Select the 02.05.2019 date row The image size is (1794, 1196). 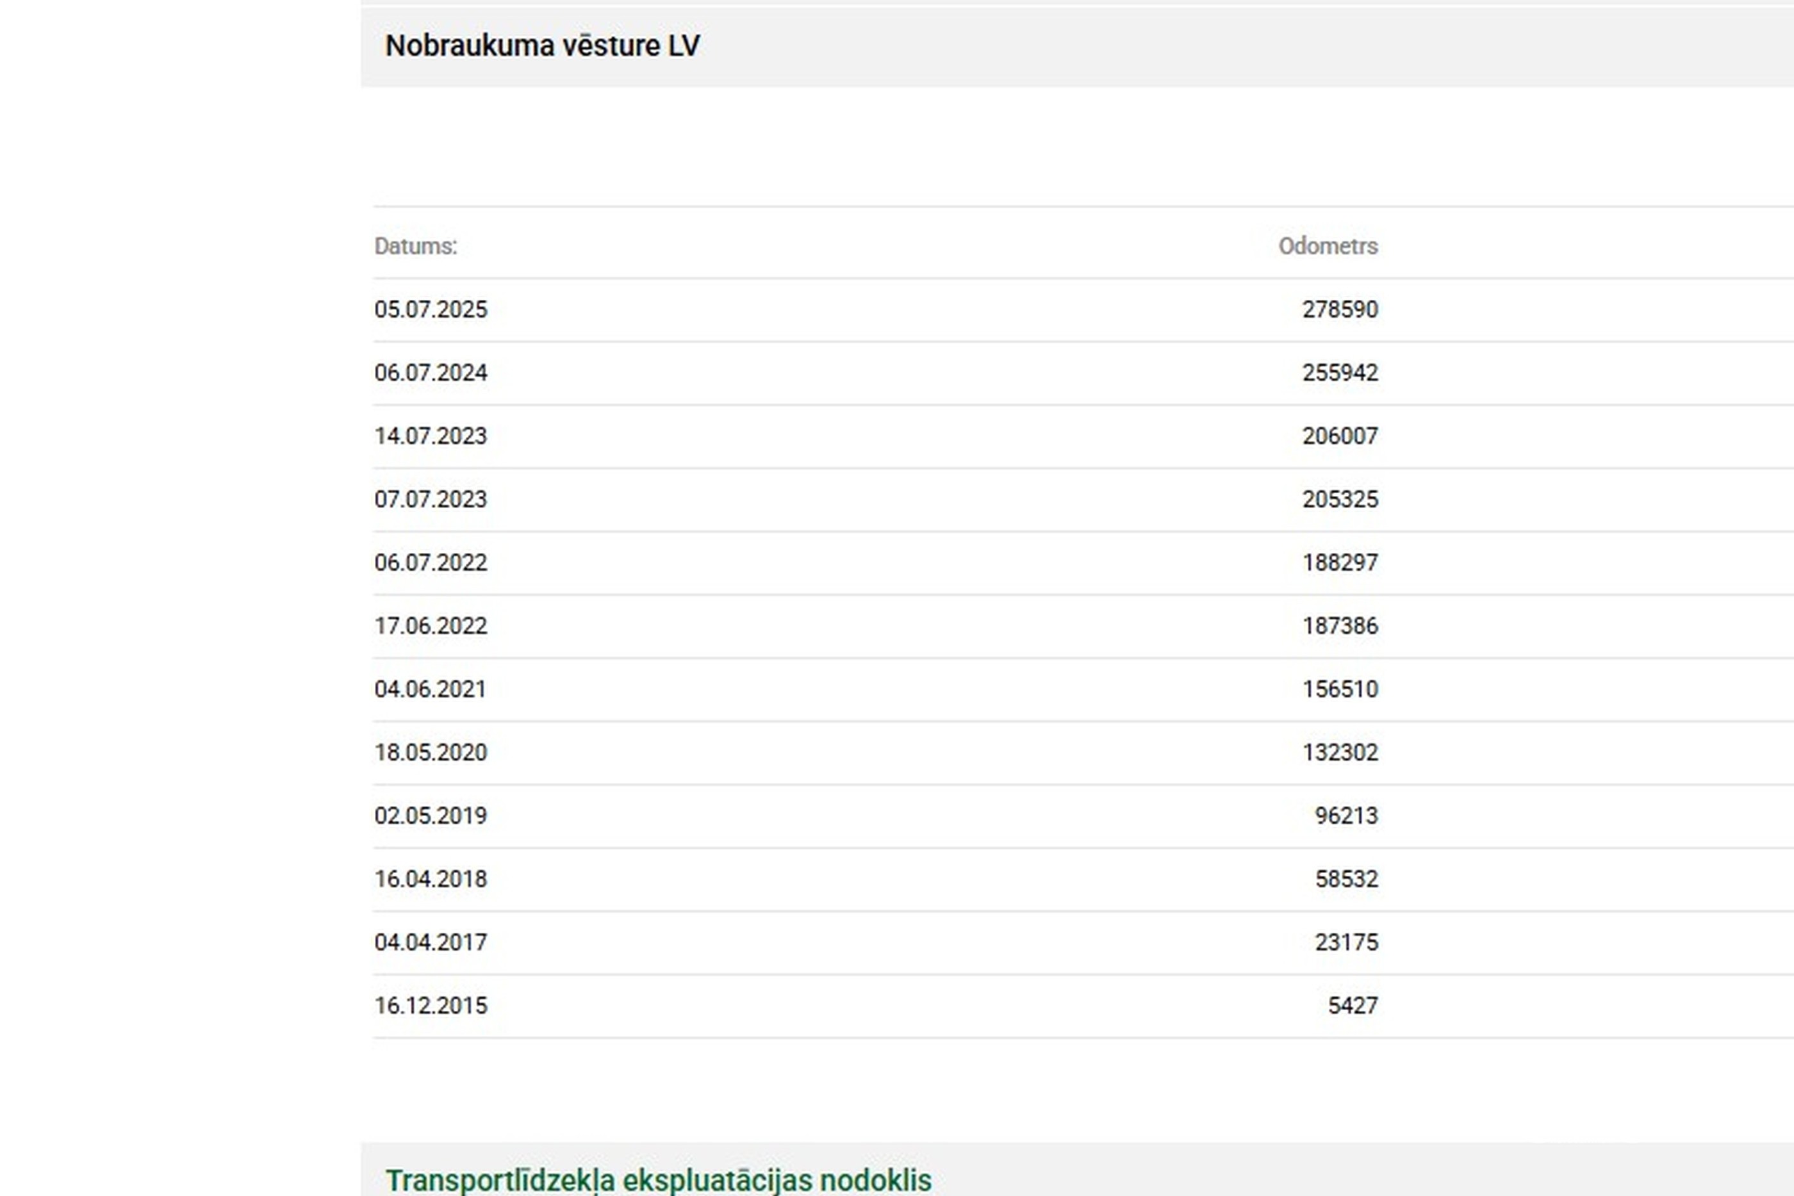point(430,816)
